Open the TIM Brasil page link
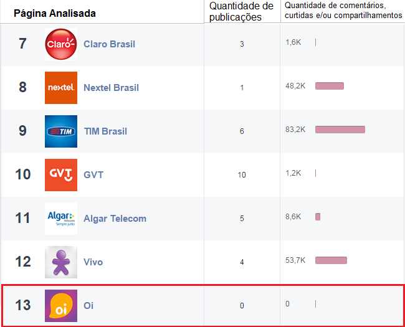Screen dimensions: 405x327 click(x=105, y=131)
